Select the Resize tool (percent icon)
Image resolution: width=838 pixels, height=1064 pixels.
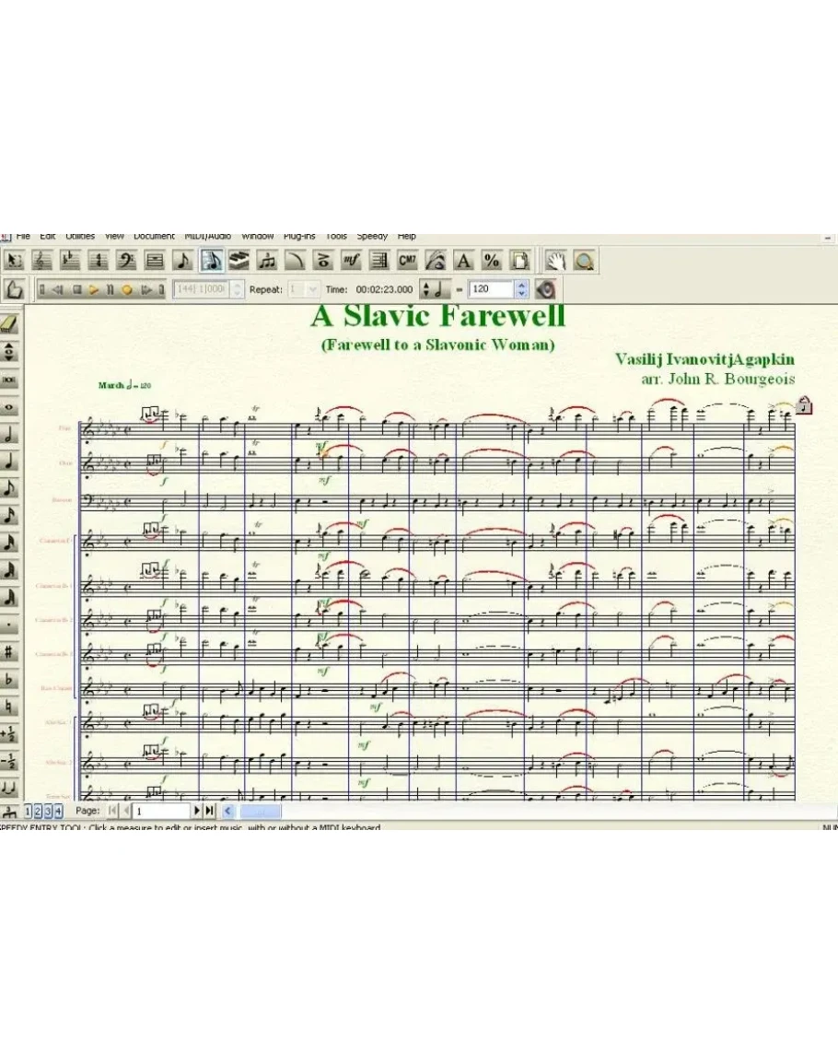492,261
